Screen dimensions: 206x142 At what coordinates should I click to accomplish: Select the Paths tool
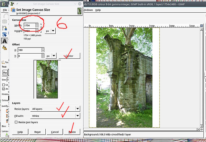5,28
